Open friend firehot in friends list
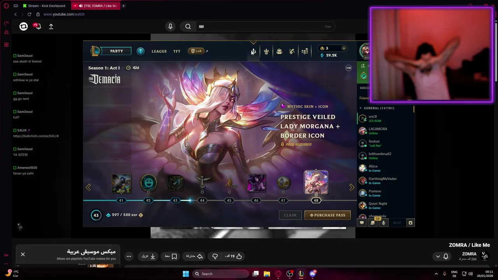The width and height of the screenshot is (498, 280). pos(385,143)
